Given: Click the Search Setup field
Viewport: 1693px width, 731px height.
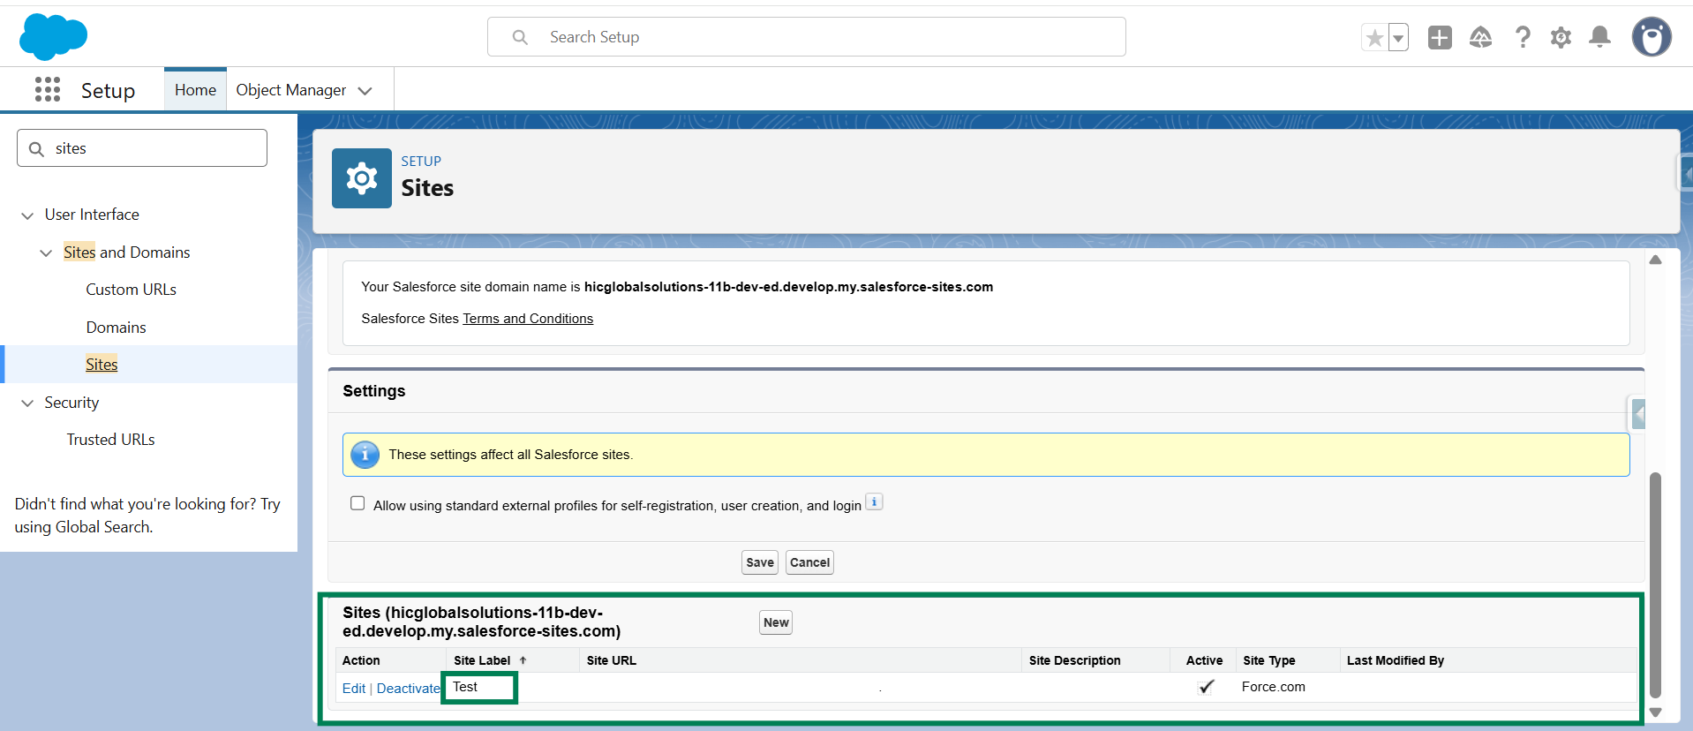Looking at the screenshot, I should click(x=807, y=37).
